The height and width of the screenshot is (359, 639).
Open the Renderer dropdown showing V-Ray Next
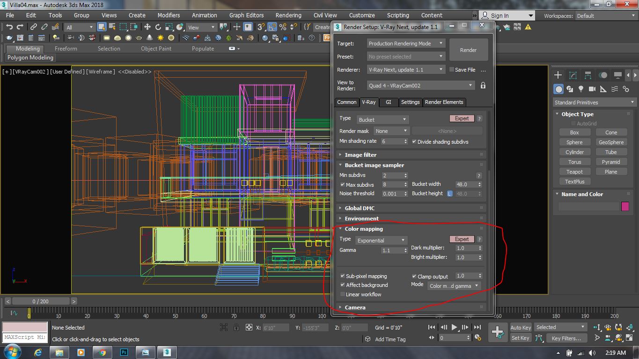[405, 69]
